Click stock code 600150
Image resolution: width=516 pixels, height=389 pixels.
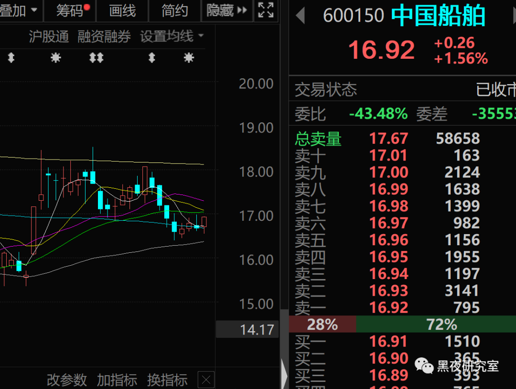(354, 15)
